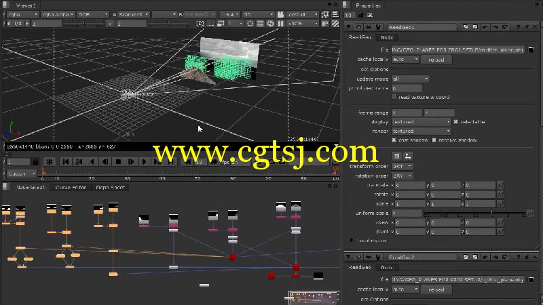Click the scale animation curve icon

500,204
